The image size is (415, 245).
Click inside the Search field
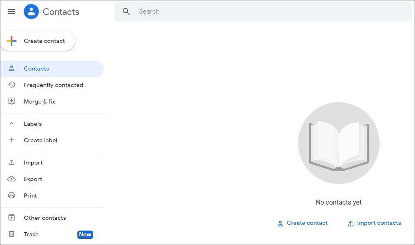(206, 11)
